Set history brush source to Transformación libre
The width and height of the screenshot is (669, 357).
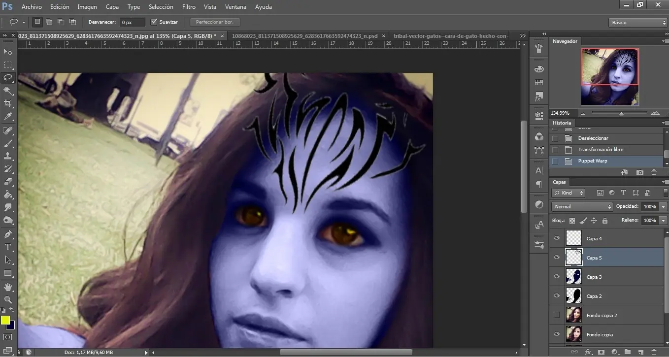(x=555, y=150)
